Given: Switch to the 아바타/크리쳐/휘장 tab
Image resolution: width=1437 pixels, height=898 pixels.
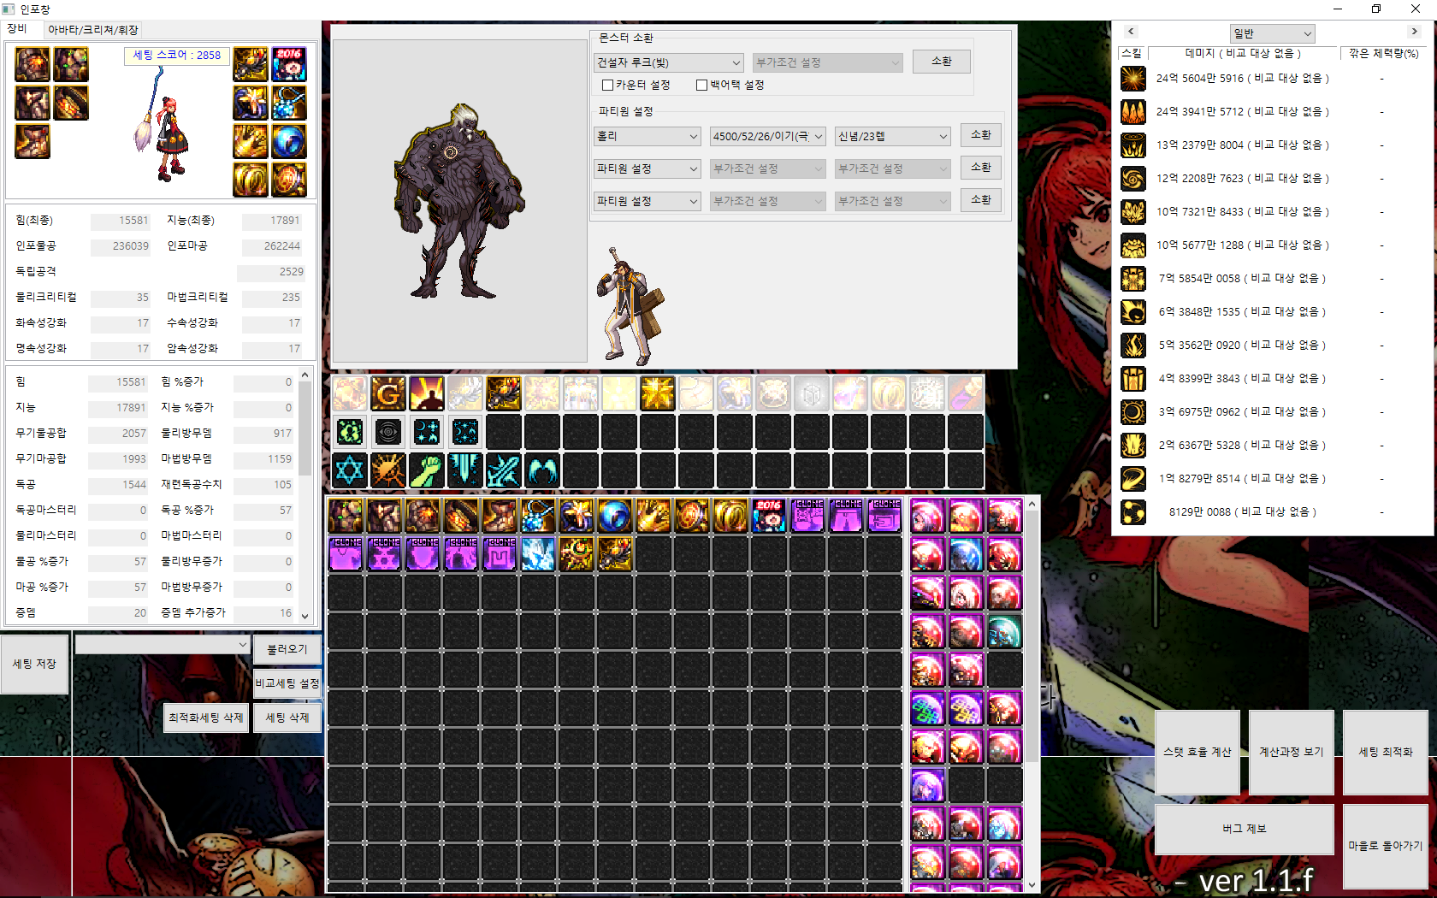Looking at the screenshot, I should pyautogui.click(x=92, y=30).
